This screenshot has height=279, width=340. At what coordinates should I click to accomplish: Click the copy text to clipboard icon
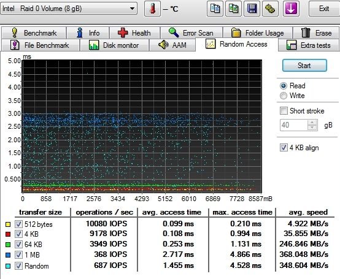point(215,9)
